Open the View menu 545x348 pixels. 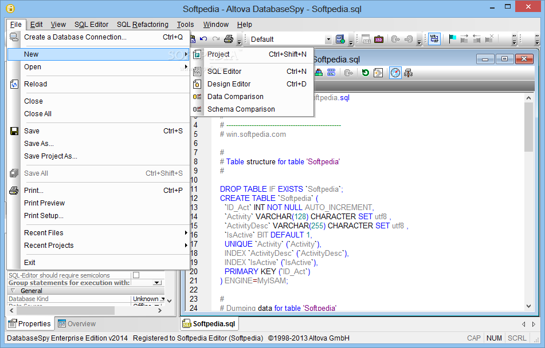click(58, 25)
